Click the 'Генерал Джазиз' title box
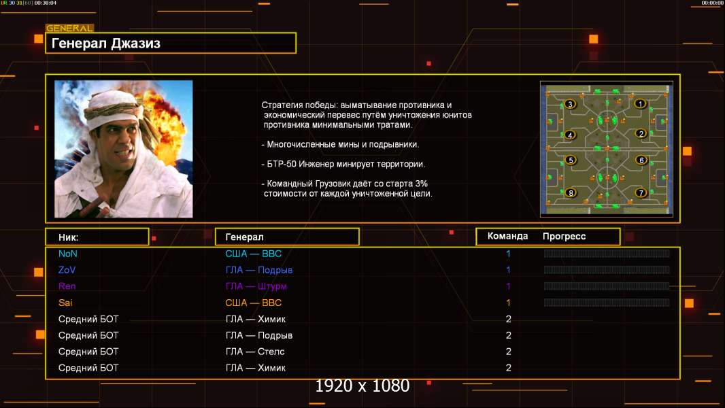 click(x=171, y=43)
